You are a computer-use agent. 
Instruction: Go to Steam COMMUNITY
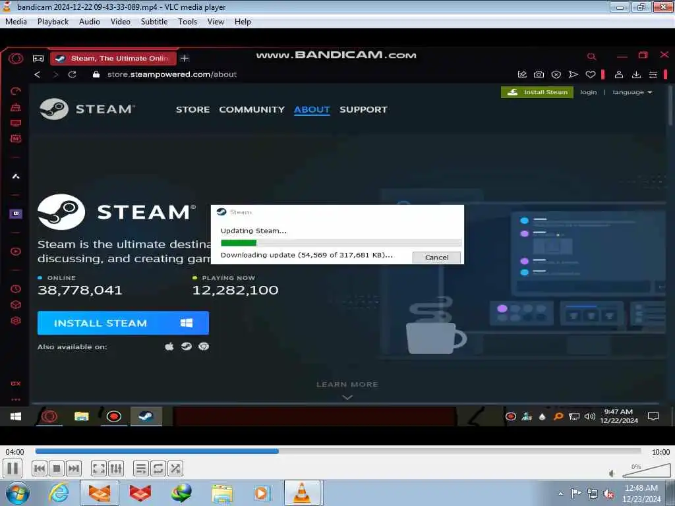[x=252, y=110]
